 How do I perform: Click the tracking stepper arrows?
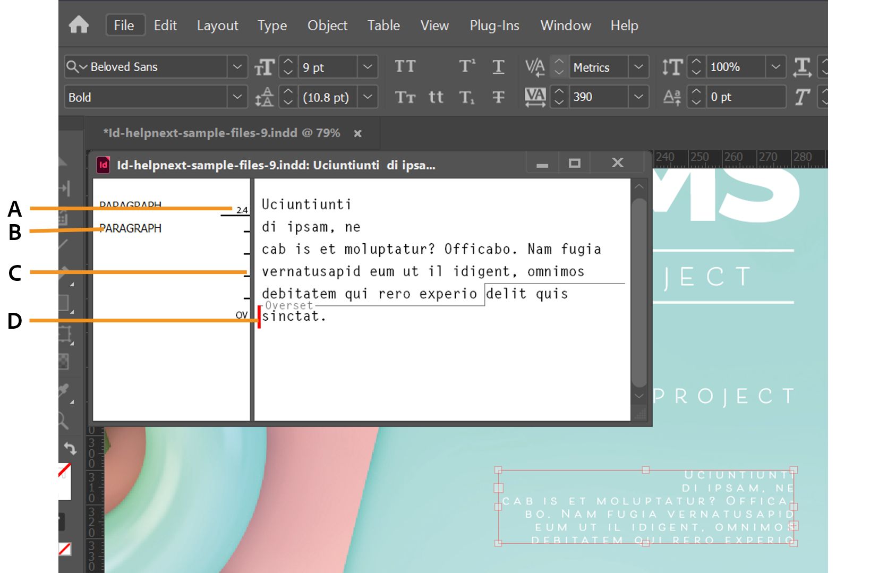pyautogui.click(x=559, y=97)
